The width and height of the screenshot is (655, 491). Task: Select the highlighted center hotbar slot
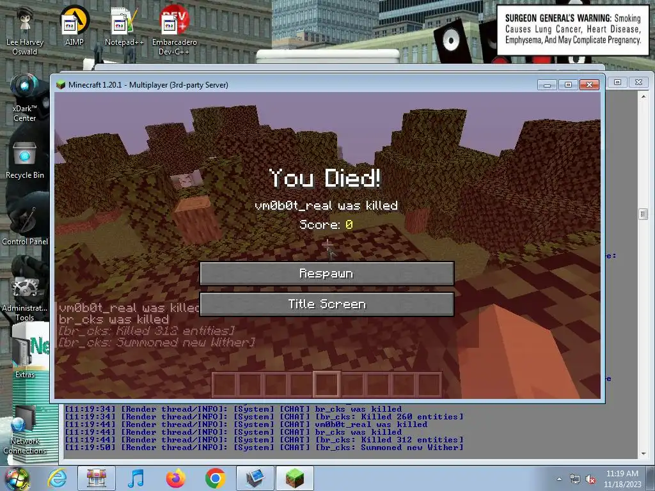[x=327, y=384]
